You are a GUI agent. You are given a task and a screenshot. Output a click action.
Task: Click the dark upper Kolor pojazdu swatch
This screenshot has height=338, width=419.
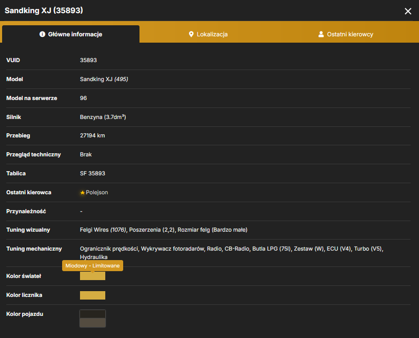93,314
